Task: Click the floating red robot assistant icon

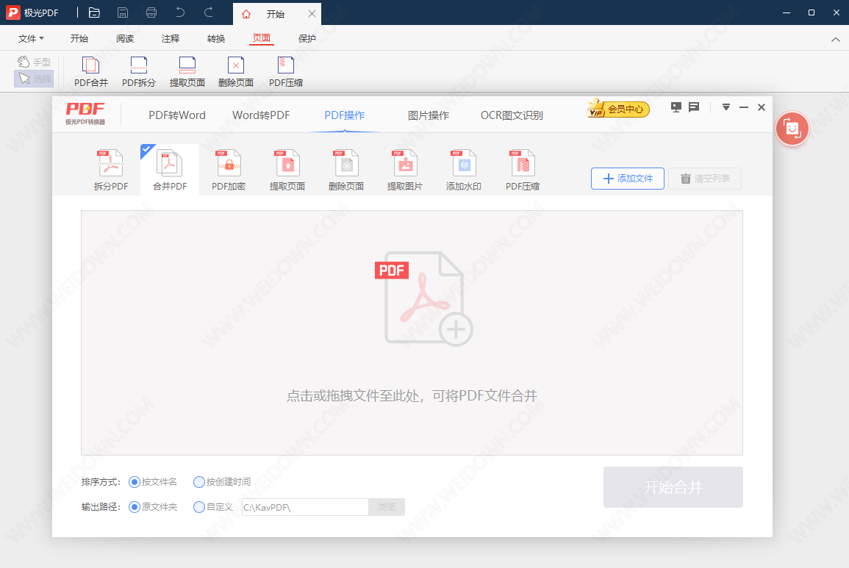Action: pos(792,129)
